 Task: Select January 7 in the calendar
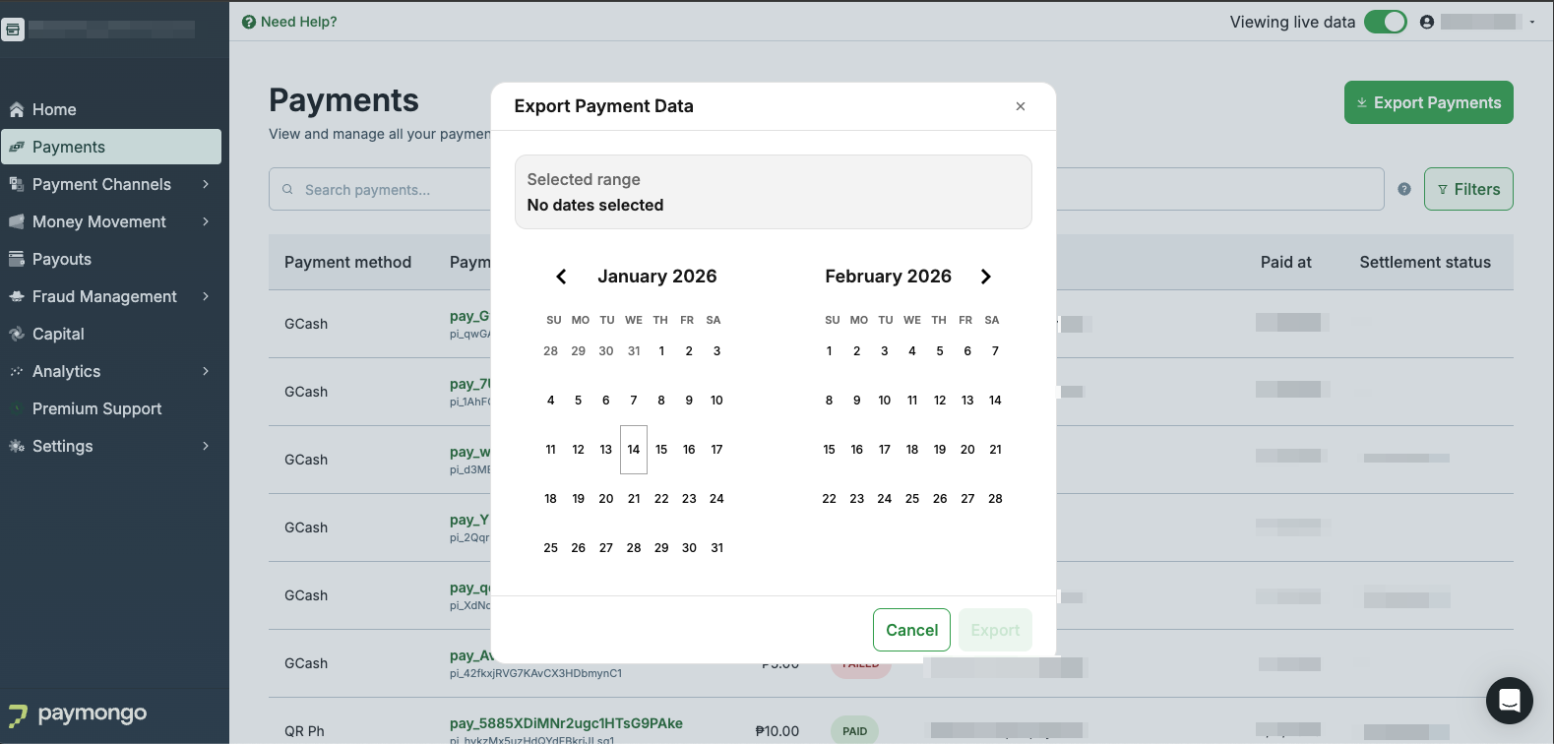click(x=634, y=401)
